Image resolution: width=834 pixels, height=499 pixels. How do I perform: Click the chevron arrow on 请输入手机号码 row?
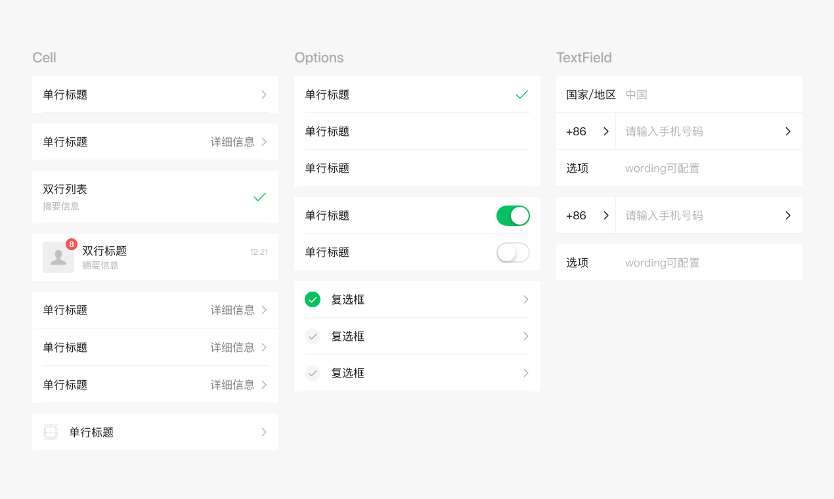[x=788, y=131]
